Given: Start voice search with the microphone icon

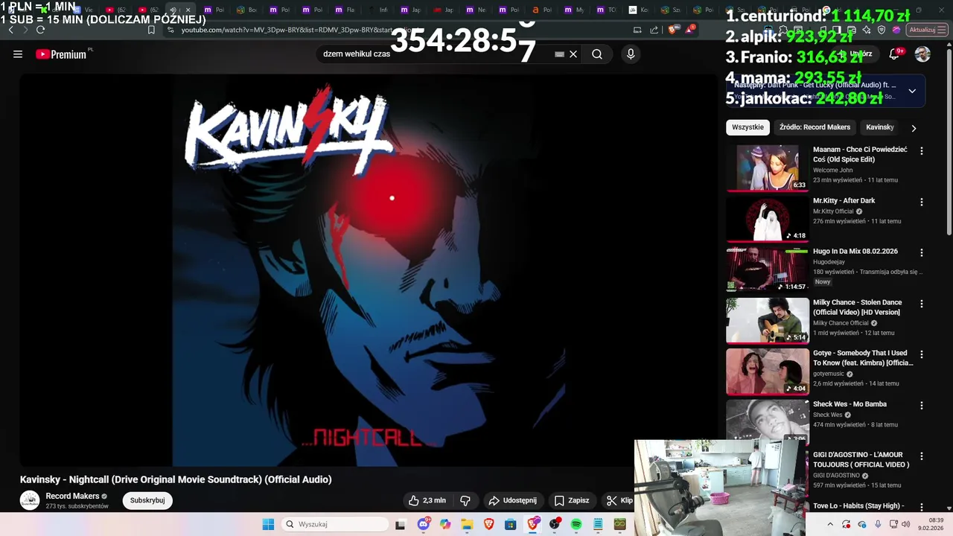Looking at the screenshot, I should [631, 54].
